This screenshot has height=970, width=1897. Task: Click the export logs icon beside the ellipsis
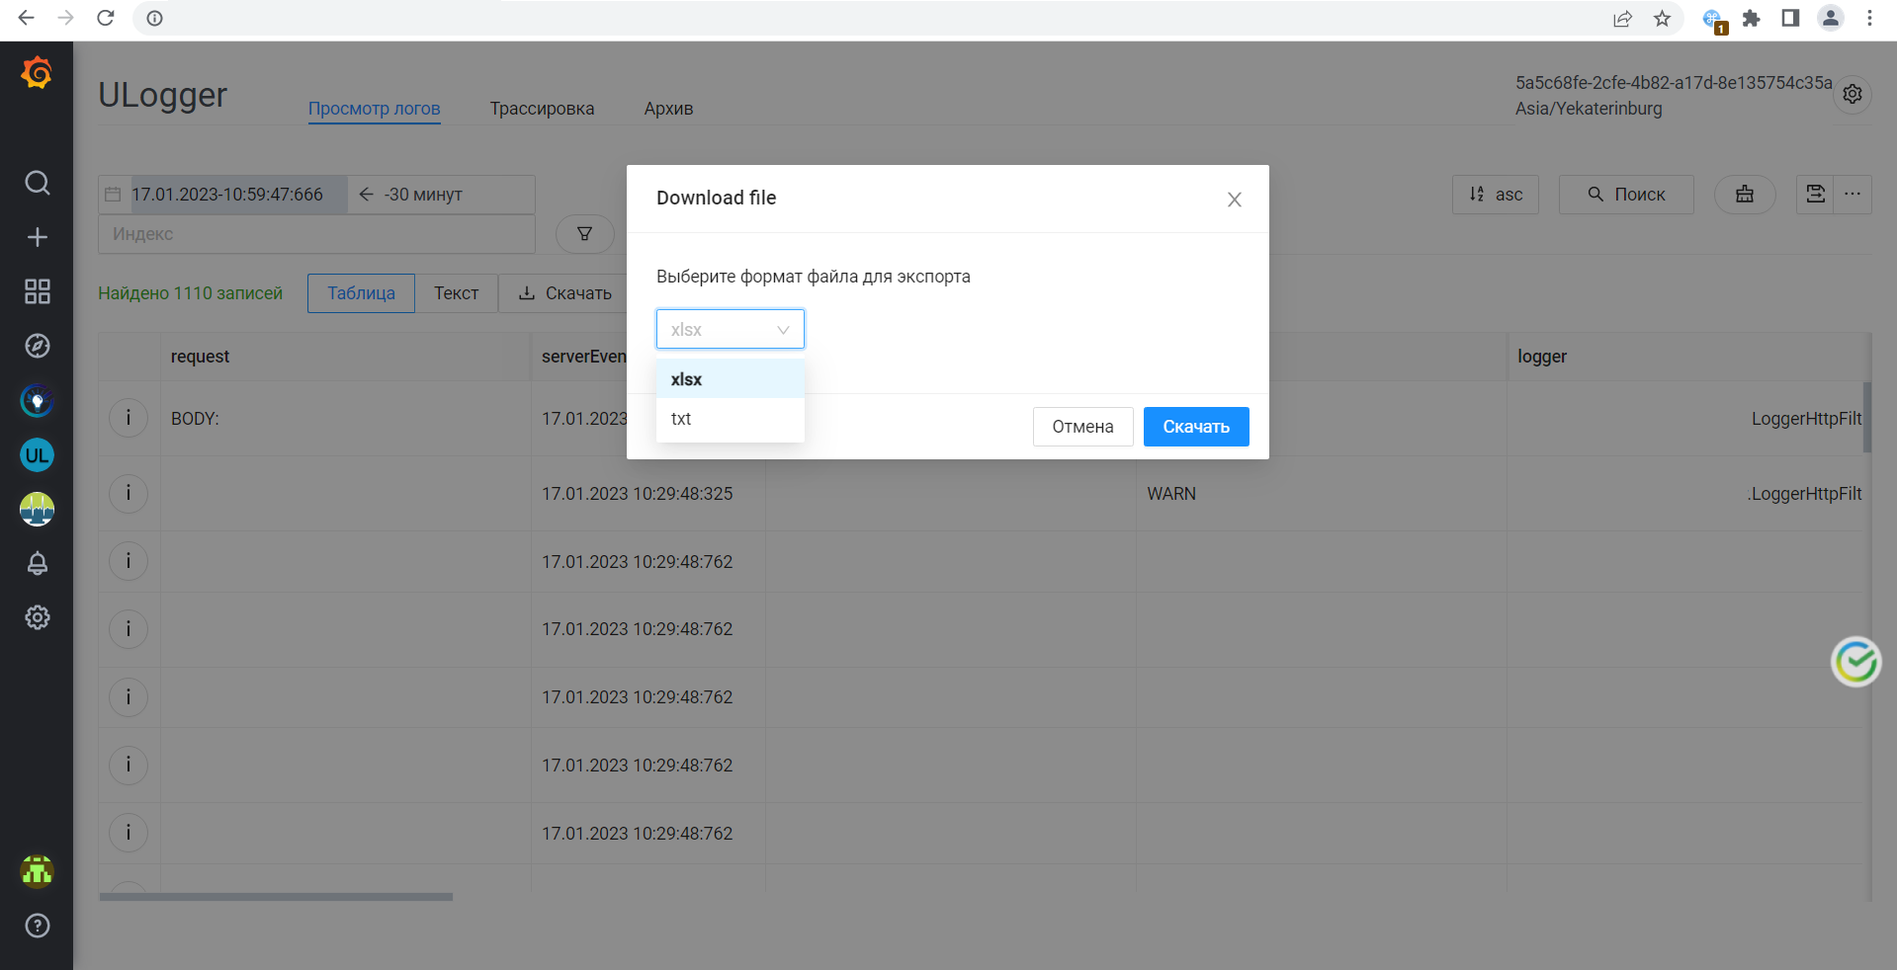[1814, 195]
